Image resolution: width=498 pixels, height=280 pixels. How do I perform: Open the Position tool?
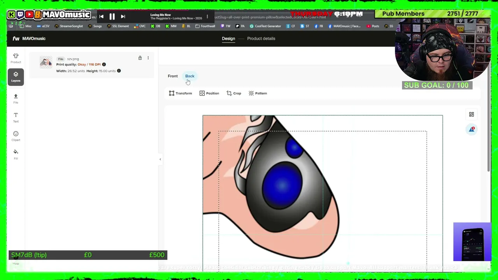point(209,93)
